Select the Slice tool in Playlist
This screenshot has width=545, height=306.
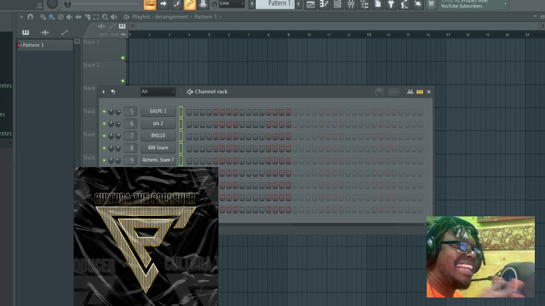[x=87, y=17]
